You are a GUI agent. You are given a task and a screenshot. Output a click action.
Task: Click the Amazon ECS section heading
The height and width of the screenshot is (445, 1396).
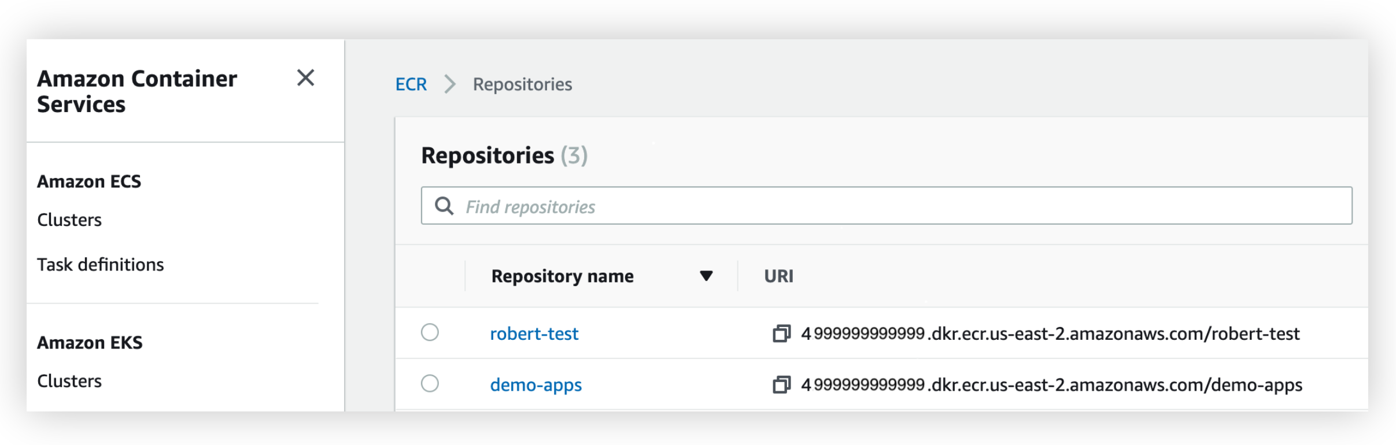coord(89,181)
